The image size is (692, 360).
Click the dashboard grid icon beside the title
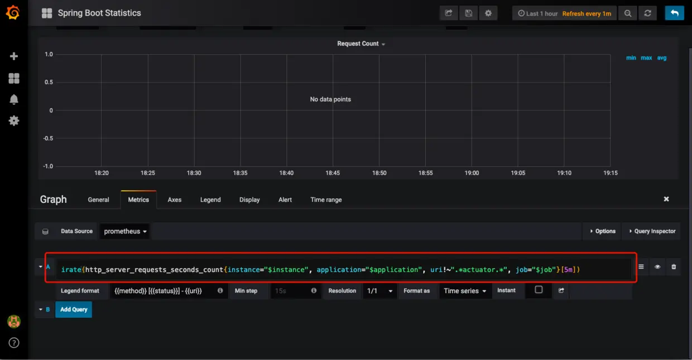[x=47, y=13]
